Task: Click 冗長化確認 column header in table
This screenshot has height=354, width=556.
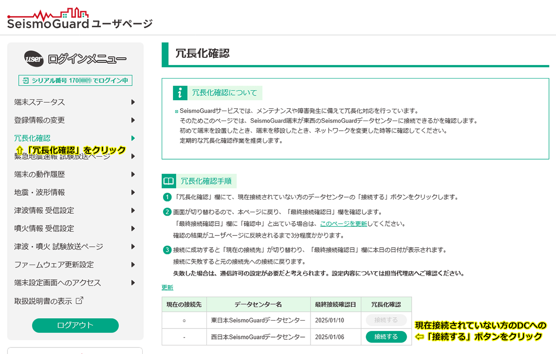Action: (x=386, y=305)
